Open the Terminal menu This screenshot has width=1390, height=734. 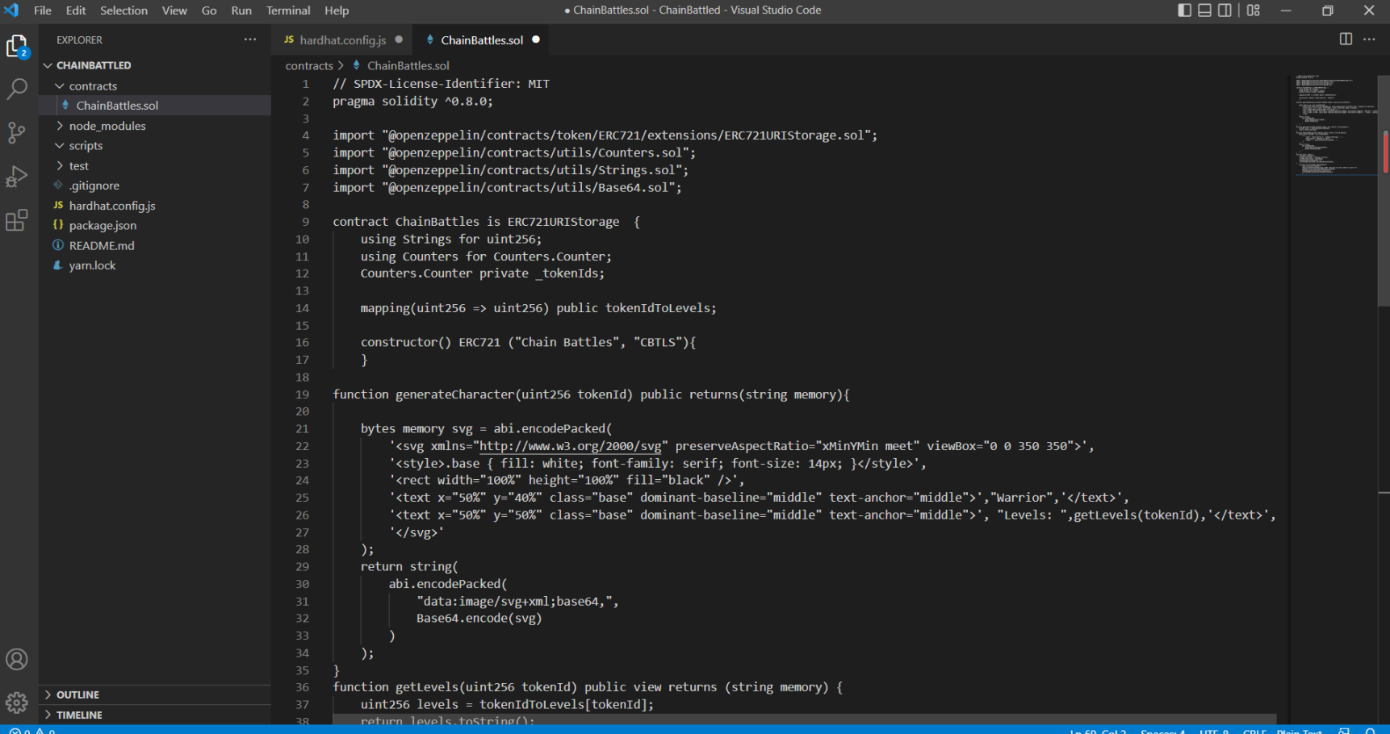pyautogui.click(x=288, y=10)
